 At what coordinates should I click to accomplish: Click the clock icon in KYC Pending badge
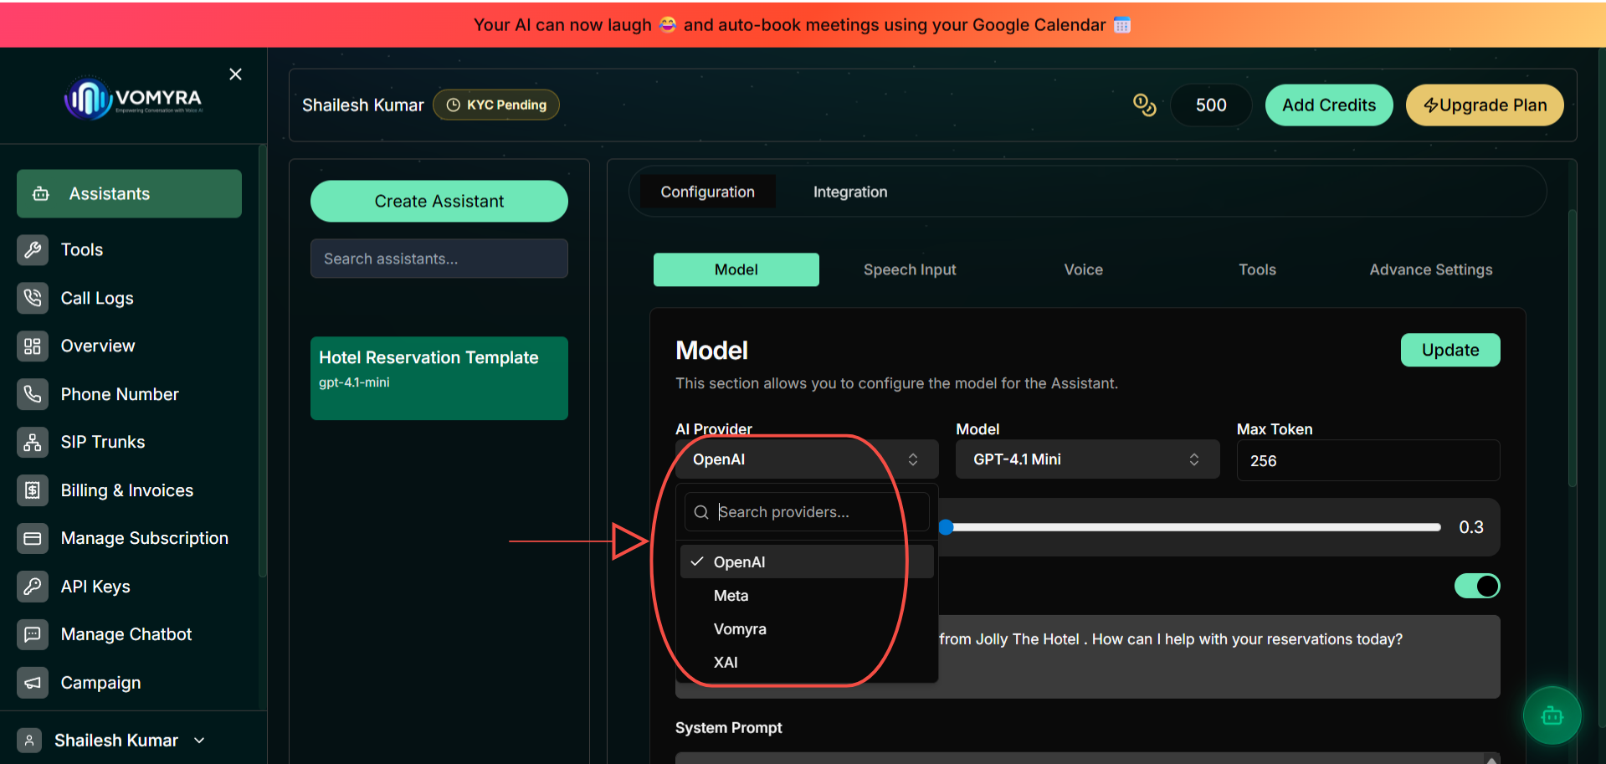point(454,105)
